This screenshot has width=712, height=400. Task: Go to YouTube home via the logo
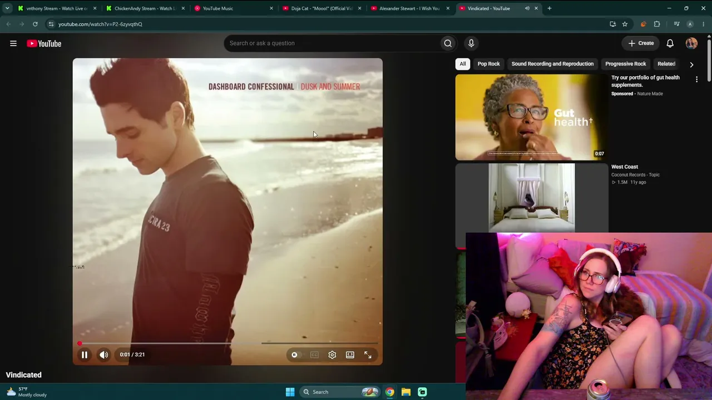(44, 43)
